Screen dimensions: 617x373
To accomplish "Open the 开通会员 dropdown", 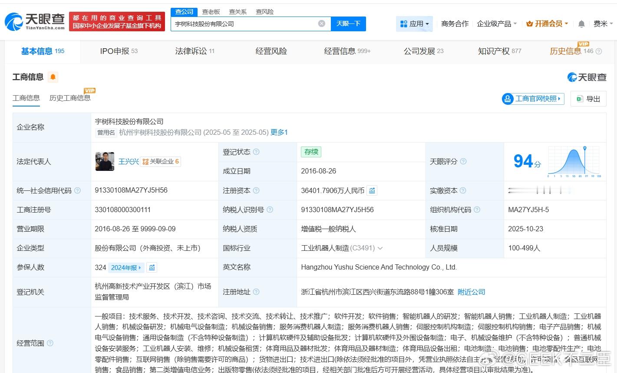I will point(547,24).
